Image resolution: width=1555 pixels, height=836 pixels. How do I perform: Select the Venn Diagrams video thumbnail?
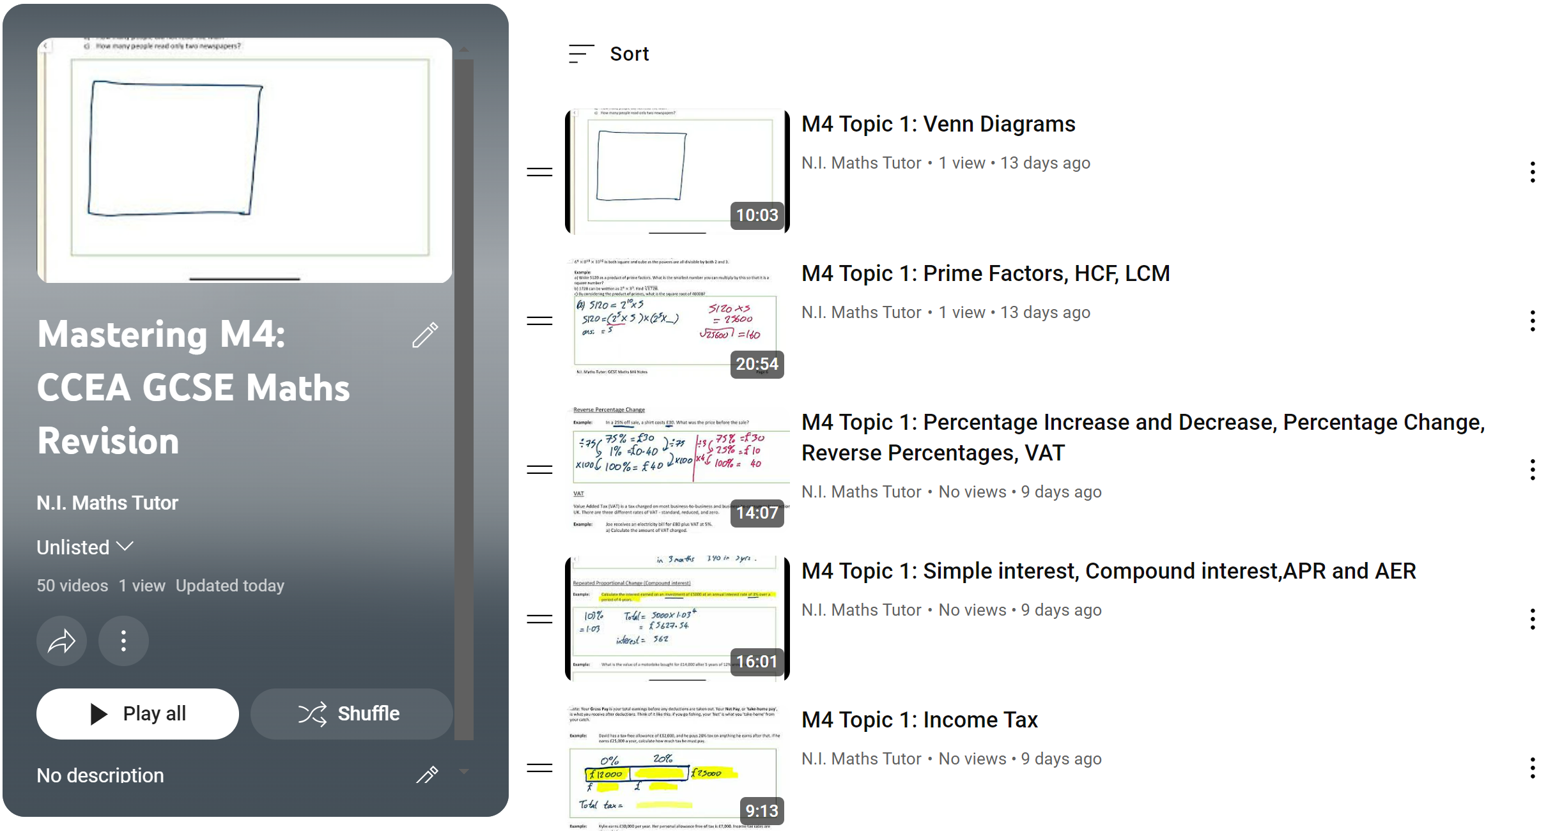pyautogui.click(x=677, y=166)
